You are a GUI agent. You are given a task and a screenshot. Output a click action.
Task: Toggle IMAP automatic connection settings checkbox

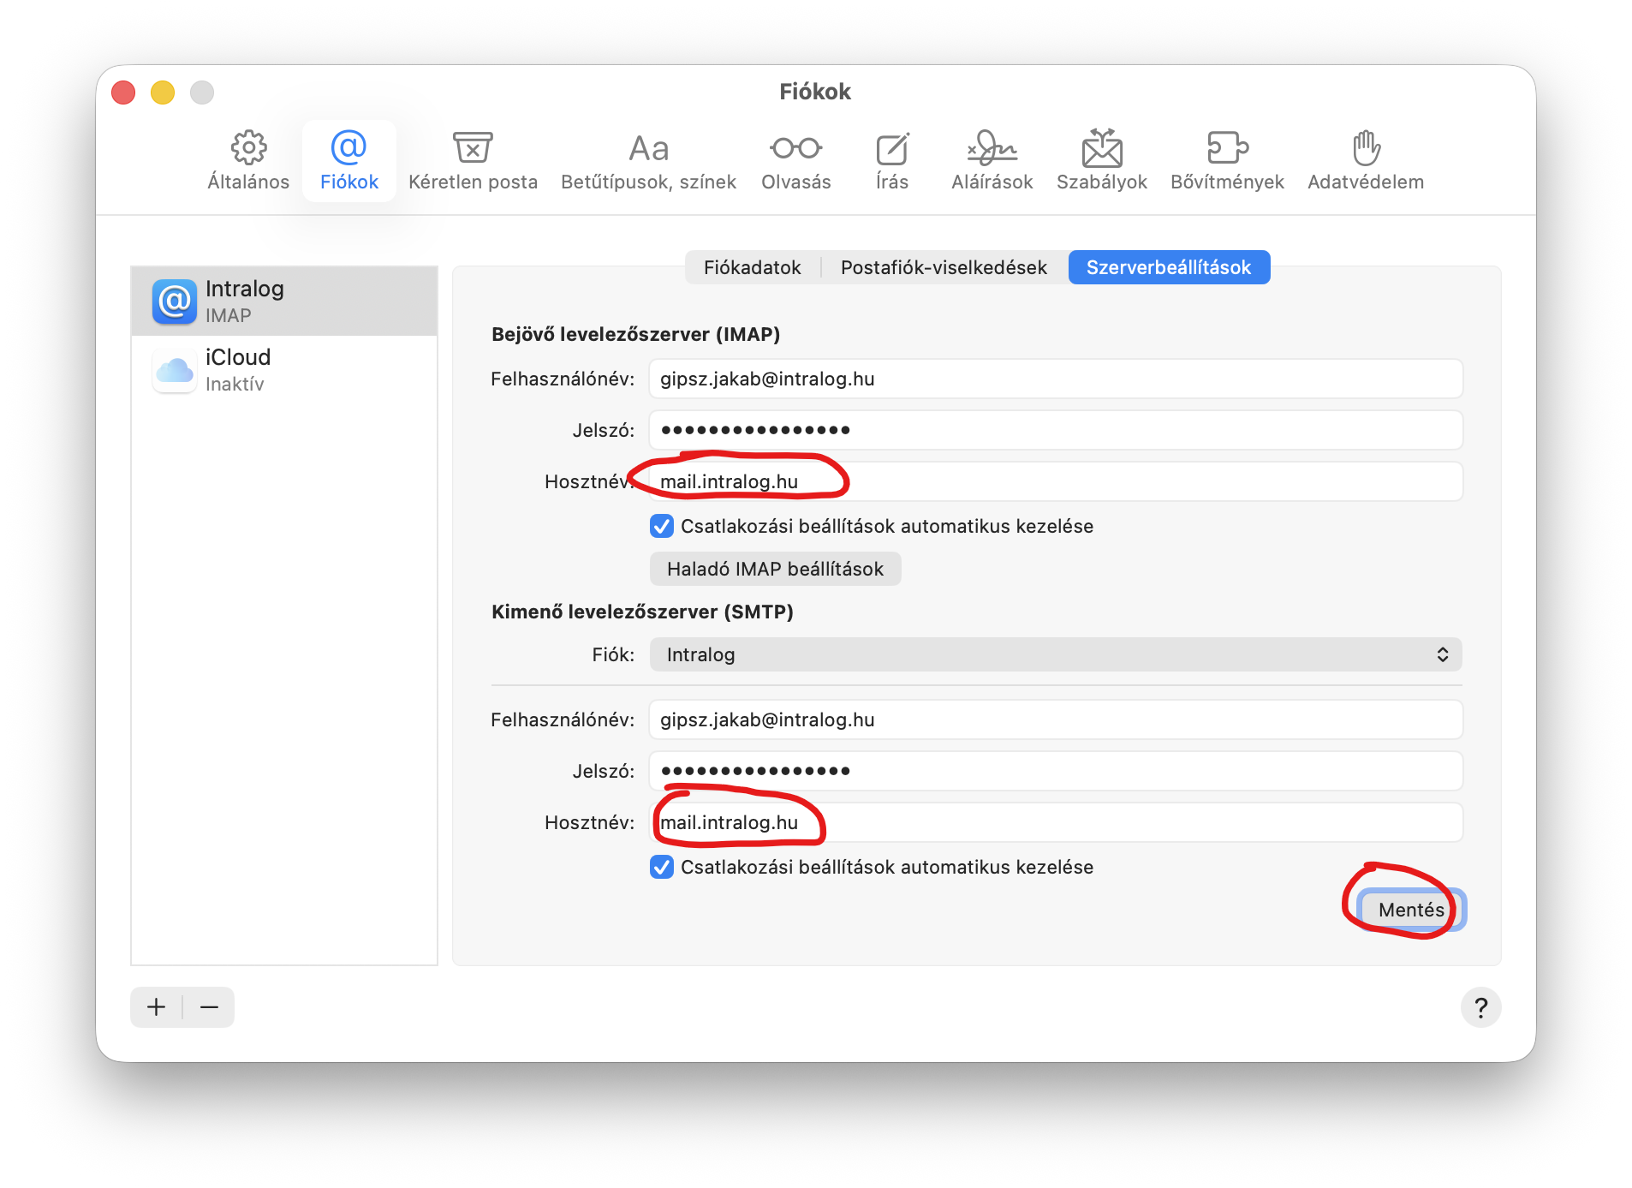click(662, 526)
